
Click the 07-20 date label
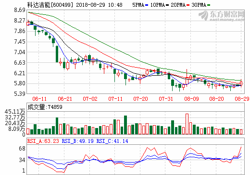pyautogui.click(x=140, y=99)
